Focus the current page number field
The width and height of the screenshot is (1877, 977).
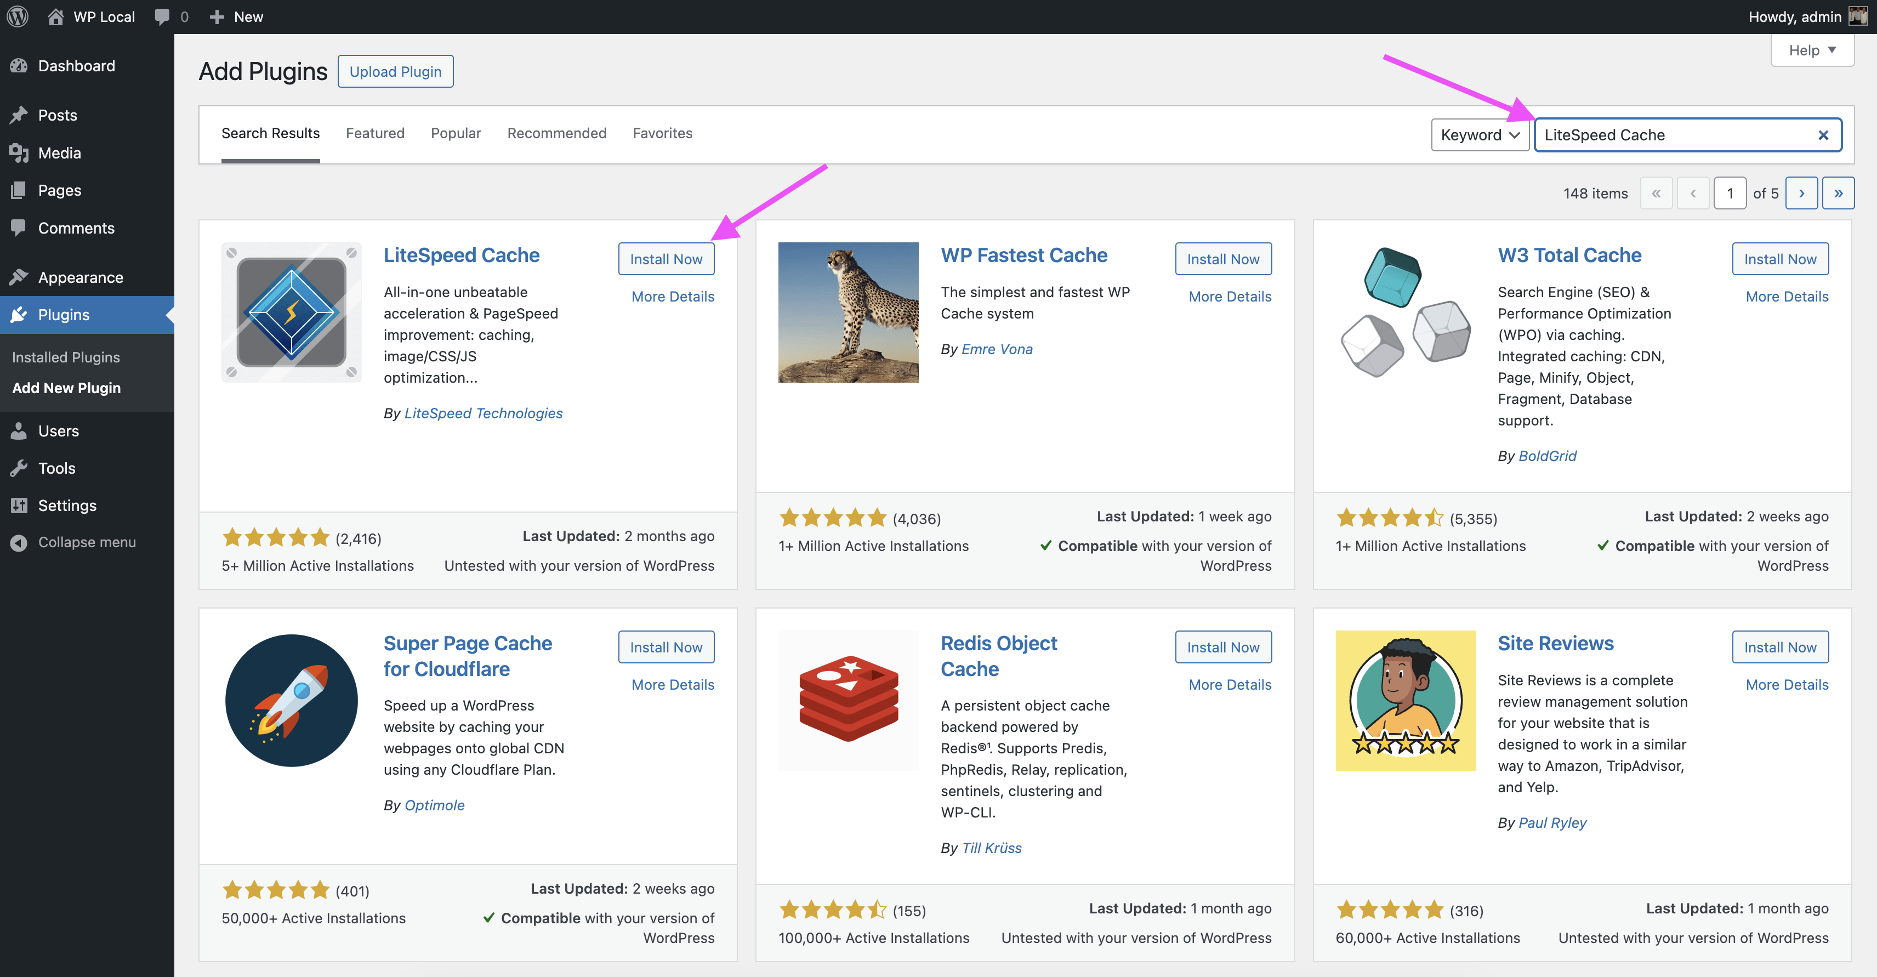(1729, 193)
